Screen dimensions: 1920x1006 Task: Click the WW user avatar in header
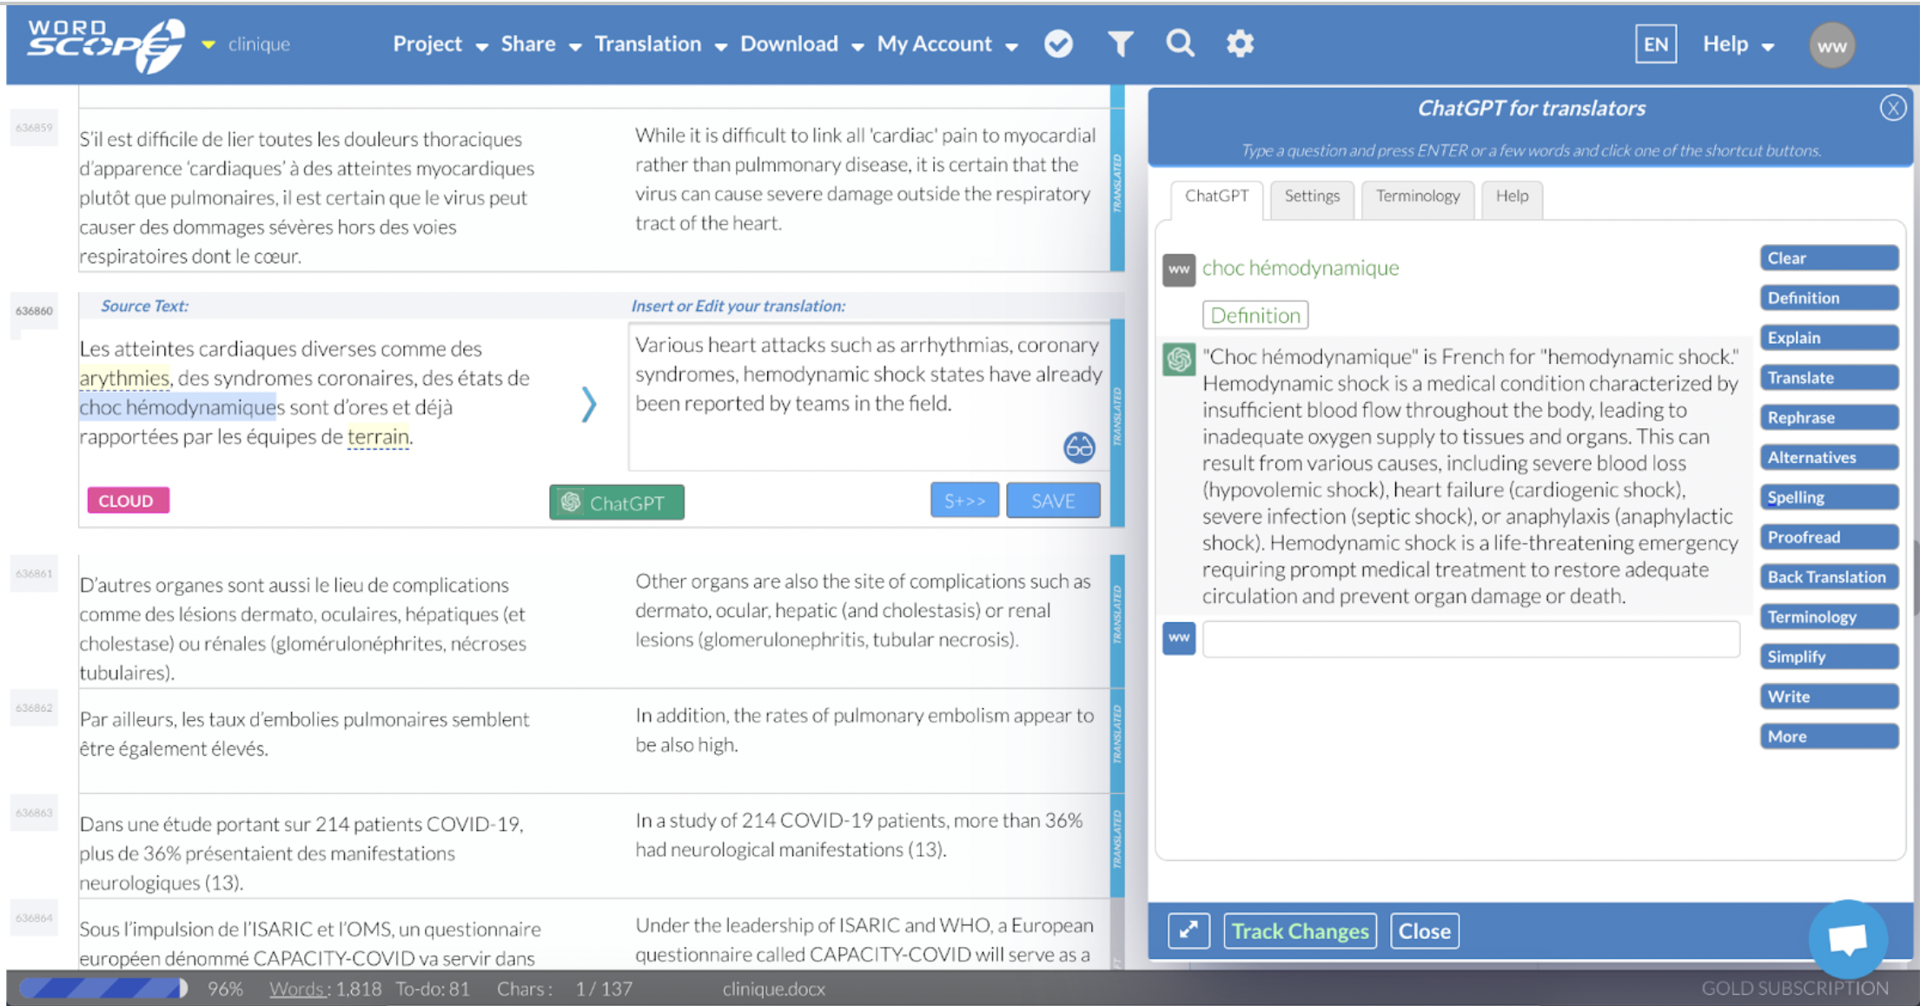coord(1831,46)
